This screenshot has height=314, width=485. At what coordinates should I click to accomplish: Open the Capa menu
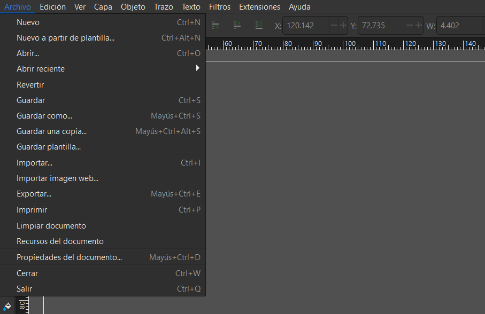point(103,7)
